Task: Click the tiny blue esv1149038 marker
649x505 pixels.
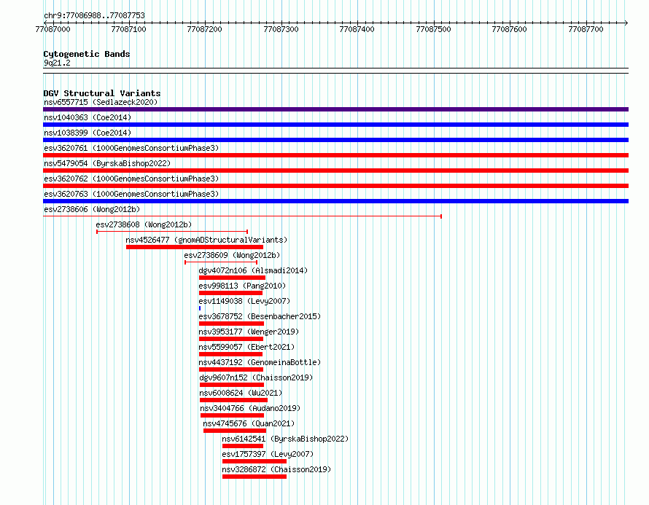Action: tap(200, 308)
